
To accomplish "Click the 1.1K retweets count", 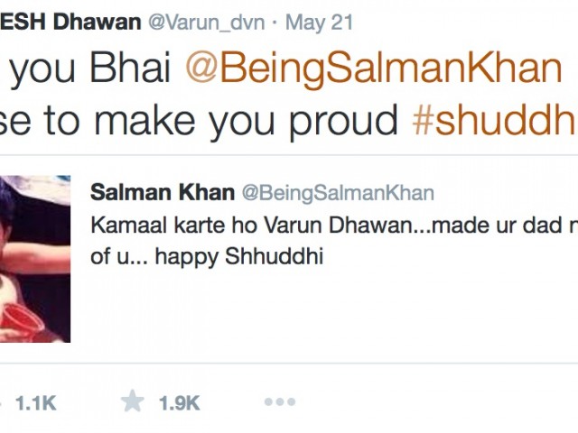I will [x=35, y=403].
